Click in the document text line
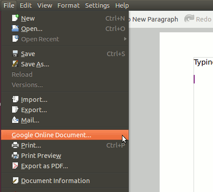Image resolution: width=213 pixels, height=192 pixels. [204, 62]
